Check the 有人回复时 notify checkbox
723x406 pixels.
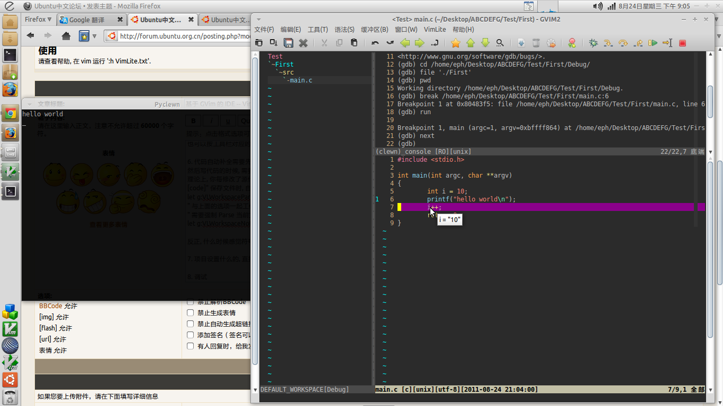(191, 346)
